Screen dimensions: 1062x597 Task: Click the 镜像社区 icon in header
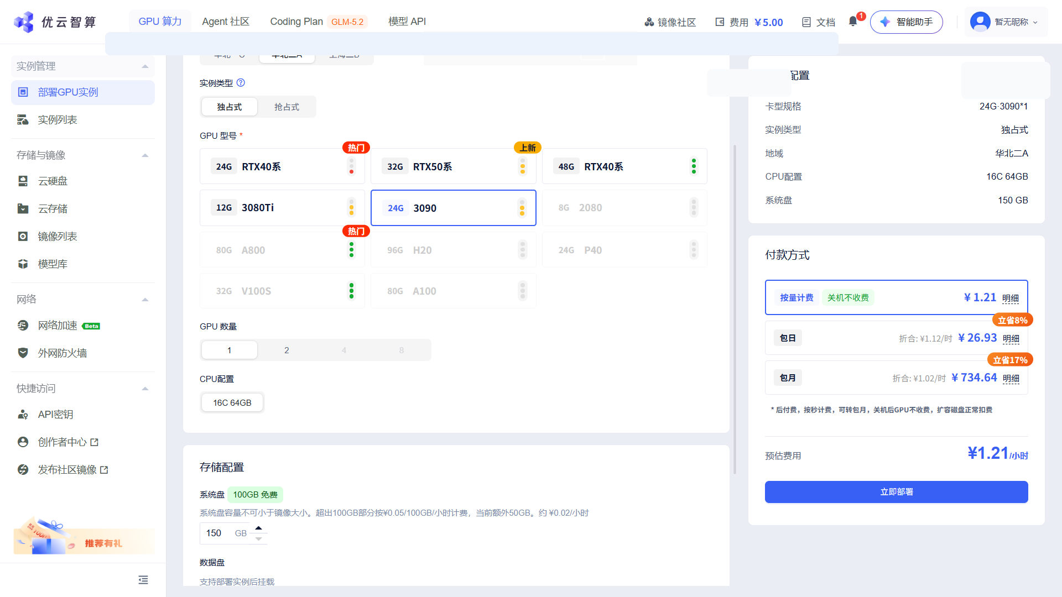(x=649, y=22)
